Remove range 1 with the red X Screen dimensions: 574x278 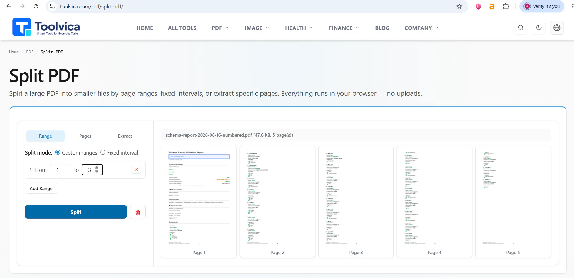pyautogui.click(x=136, y=170)
